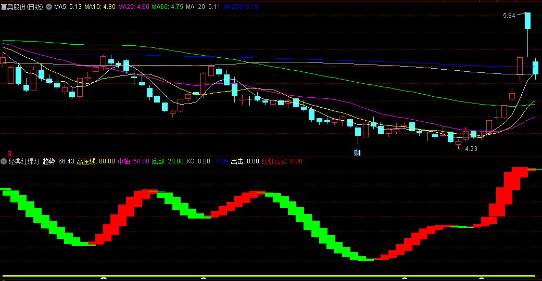Click the red S marker icon
Viewport: 542px width, 281px height.
pyautogui.click(x=10, y=153)
